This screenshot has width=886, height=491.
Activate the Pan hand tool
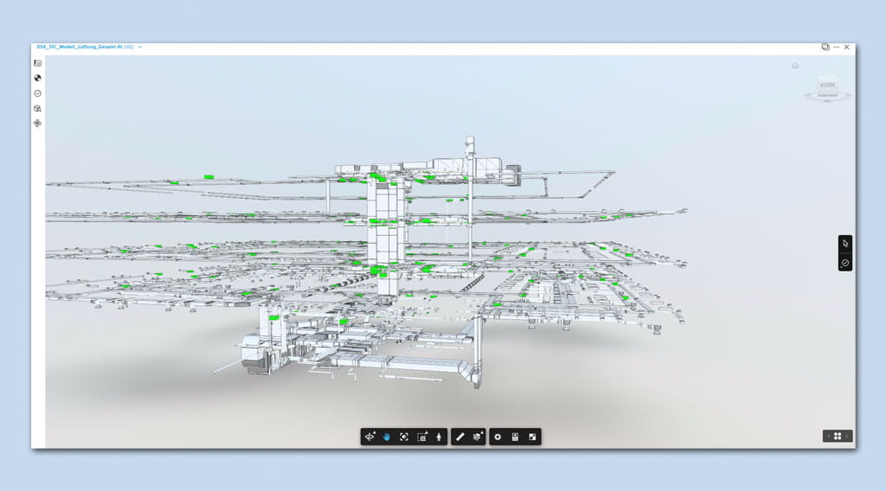[x=387, y=437]
